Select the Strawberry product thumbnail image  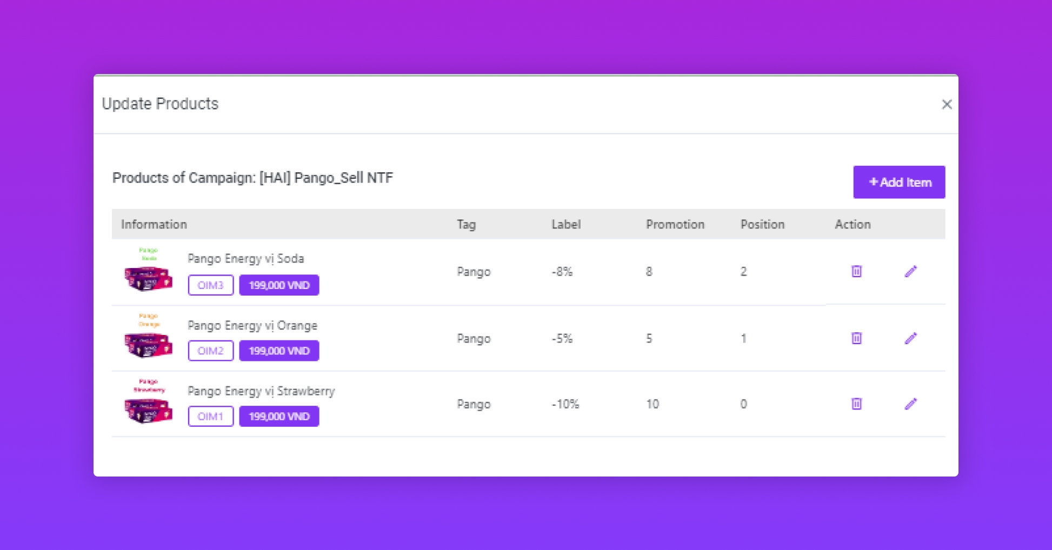pyautogui.click(x=148, y=403)
